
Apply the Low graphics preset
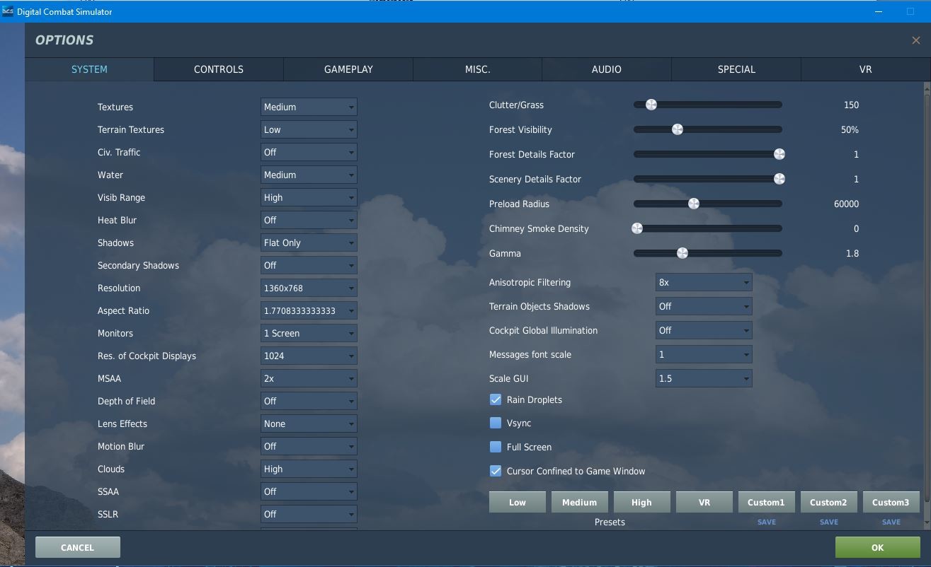tap(518, 502)
